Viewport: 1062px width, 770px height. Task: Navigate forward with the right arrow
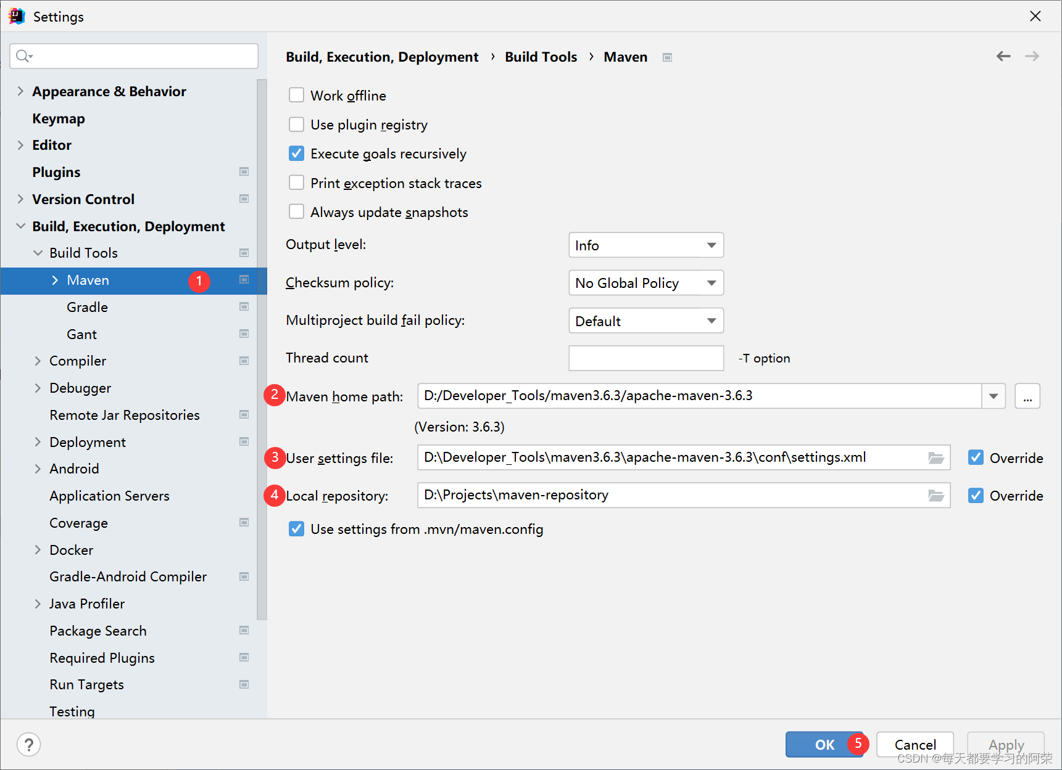[1032, 56]
